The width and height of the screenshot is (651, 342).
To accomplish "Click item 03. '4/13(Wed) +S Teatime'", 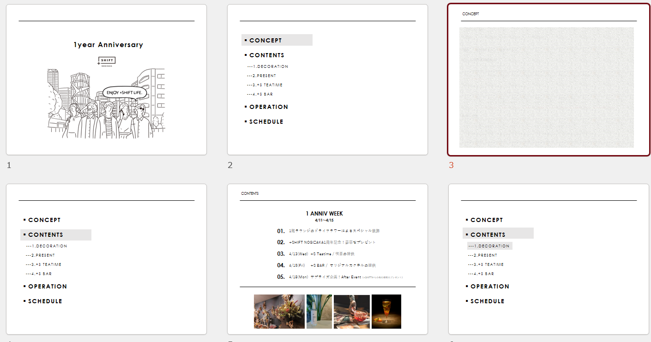I will pos(316,254).
